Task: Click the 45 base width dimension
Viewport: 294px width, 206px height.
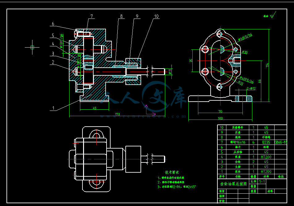Action: (x=94, y=108)
